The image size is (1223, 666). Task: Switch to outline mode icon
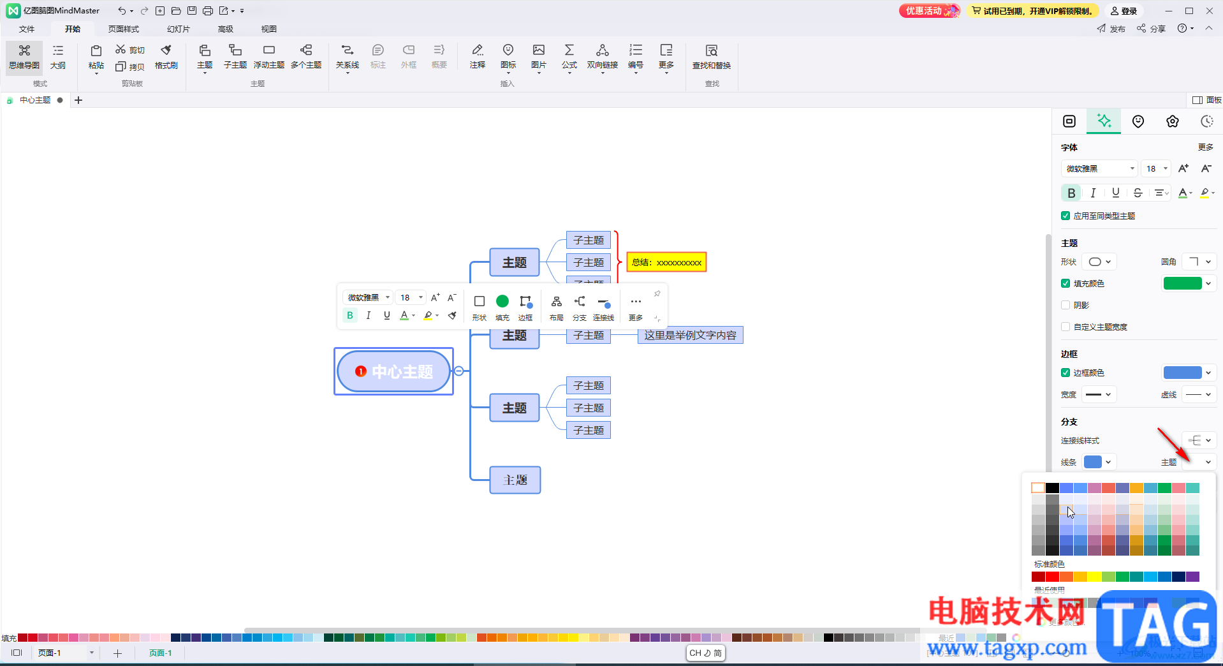58,57
